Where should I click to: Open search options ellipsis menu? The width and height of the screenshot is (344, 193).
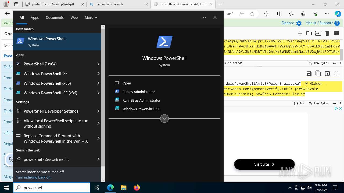click(204, 17)
